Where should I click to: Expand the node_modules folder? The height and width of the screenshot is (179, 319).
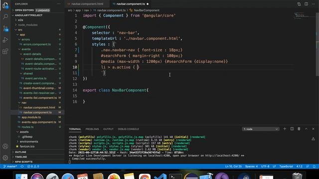click(28, 25)
